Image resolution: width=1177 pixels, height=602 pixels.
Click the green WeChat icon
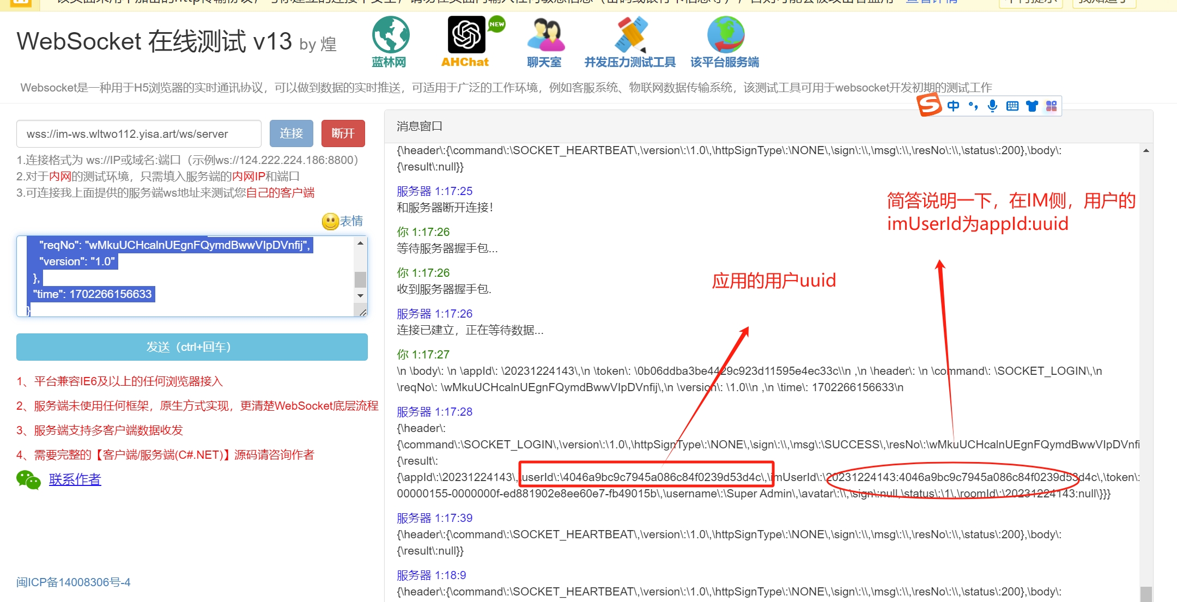(28, 479)
